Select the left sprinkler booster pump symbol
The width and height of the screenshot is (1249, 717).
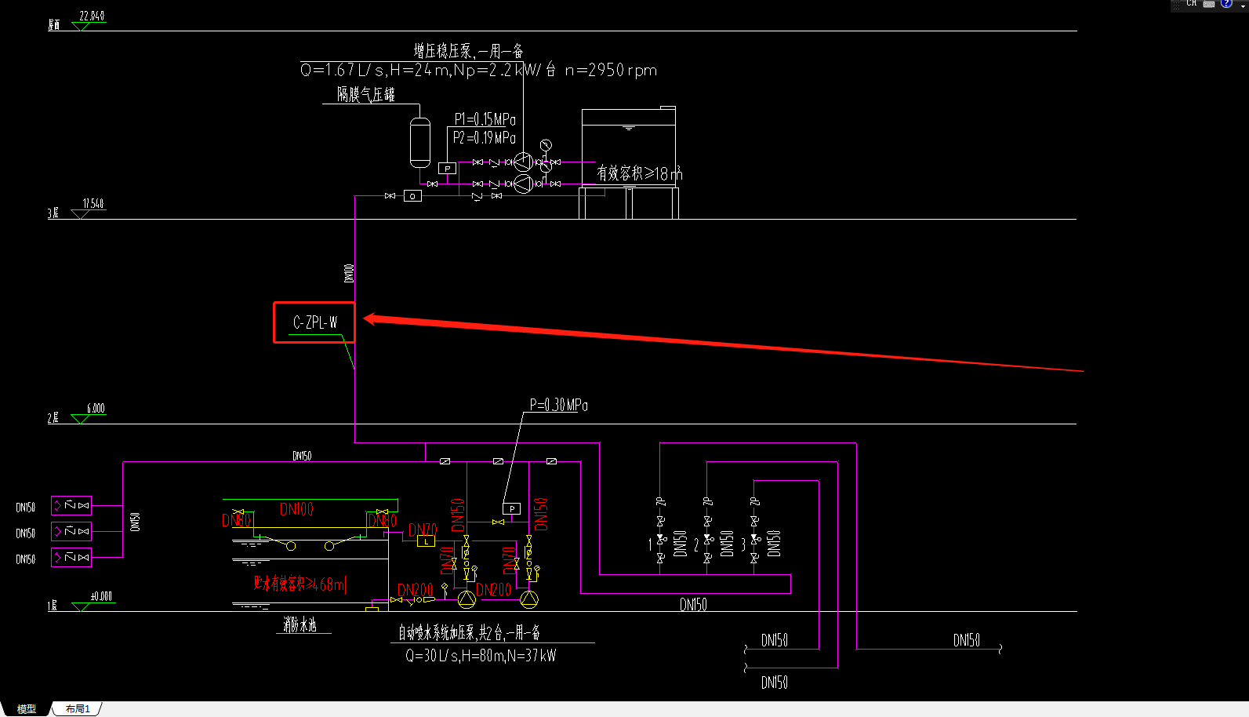467,600
